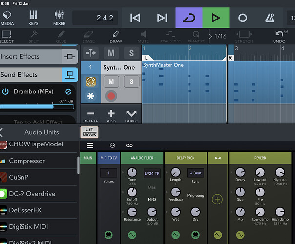
Task: Select the MIDI TO CV module header
Action: 108,158
